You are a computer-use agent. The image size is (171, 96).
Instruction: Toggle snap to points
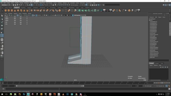point(63,5)
